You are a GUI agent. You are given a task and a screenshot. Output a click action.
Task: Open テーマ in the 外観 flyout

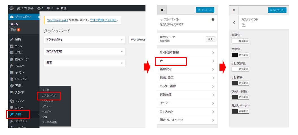[x=45, y=90]
